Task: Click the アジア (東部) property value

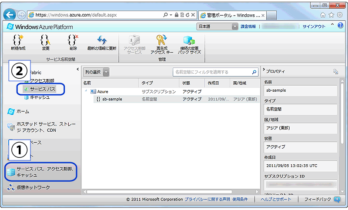Action: (300, 128)
